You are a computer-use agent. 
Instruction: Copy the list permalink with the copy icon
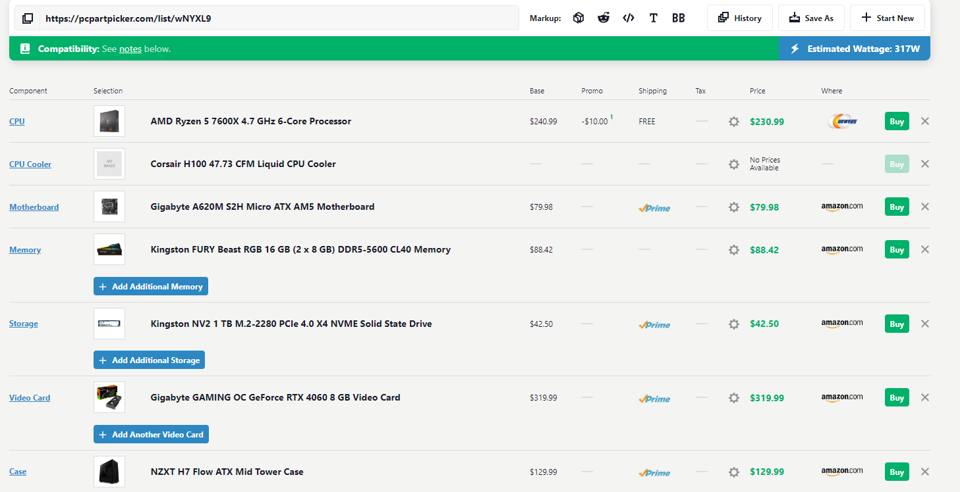point(28,18)
